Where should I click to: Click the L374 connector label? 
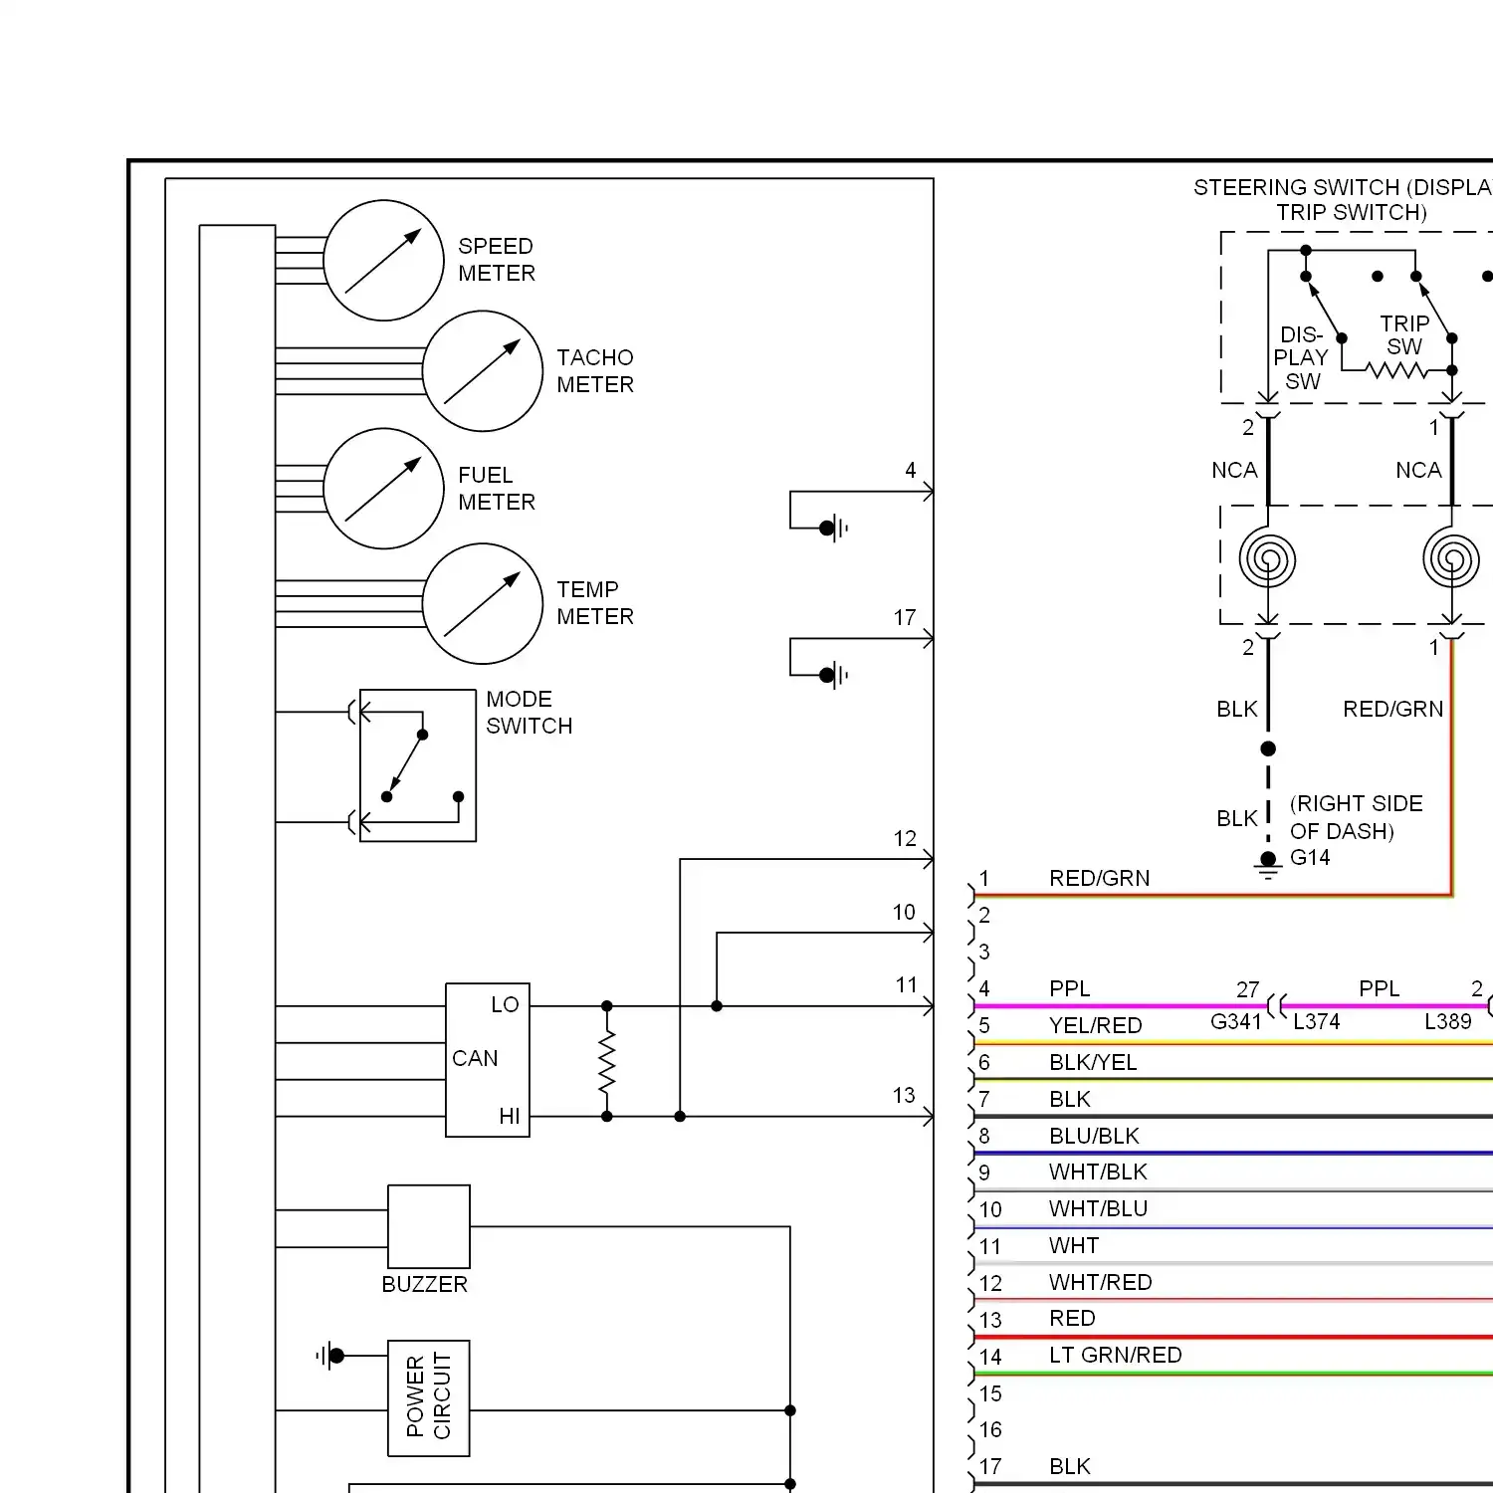pos(1316,1021)
